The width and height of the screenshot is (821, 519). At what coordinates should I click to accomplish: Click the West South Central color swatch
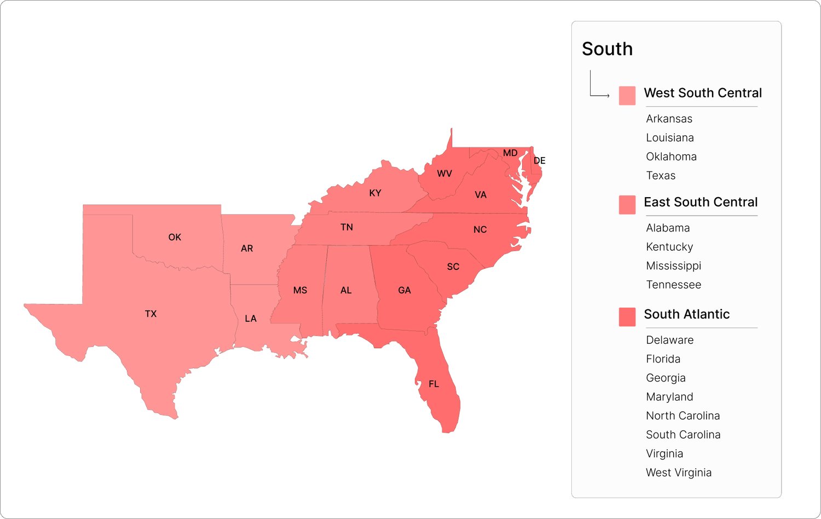(x=627, y=95)
